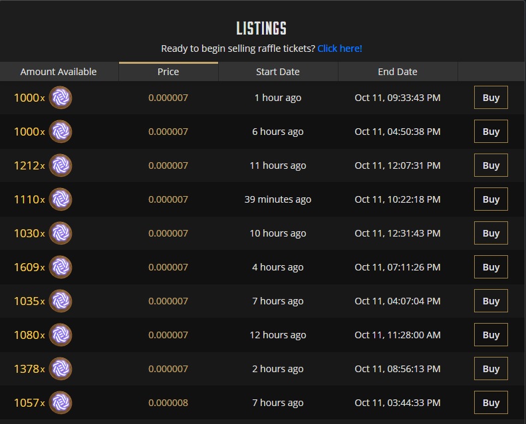Viewport: 526px width, 424px height.
Task: Click the token icon in the 1378x listing
Action: [61, 369]
